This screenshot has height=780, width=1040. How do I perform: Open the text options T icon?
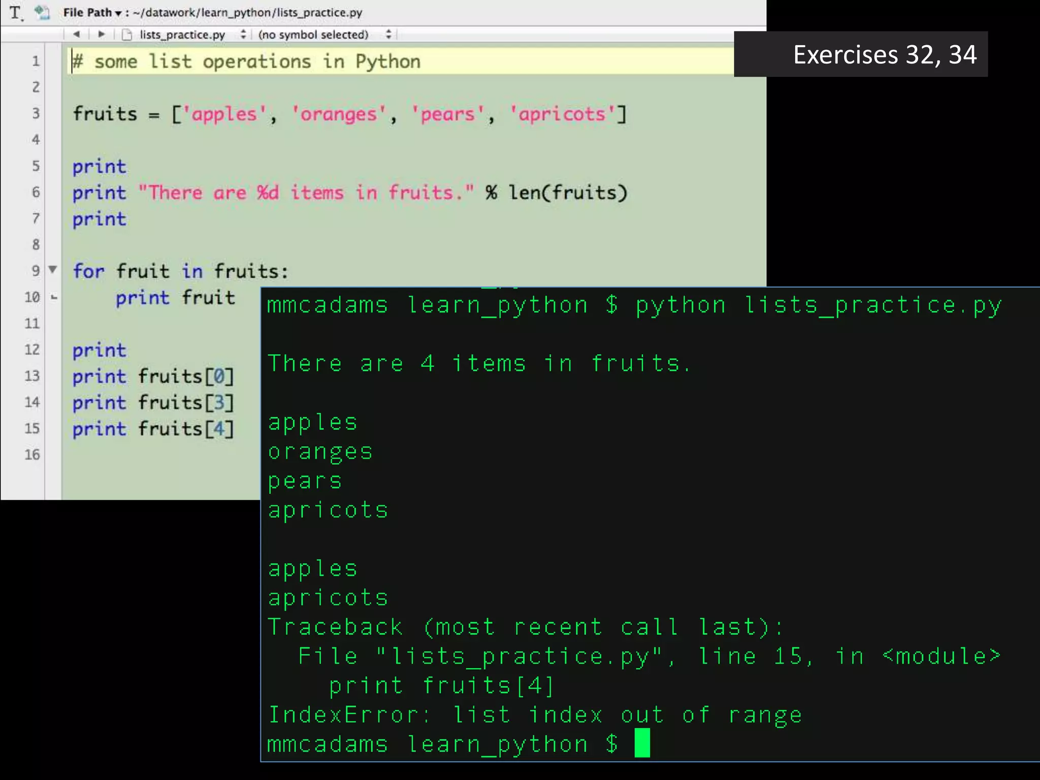pos(16,13)
